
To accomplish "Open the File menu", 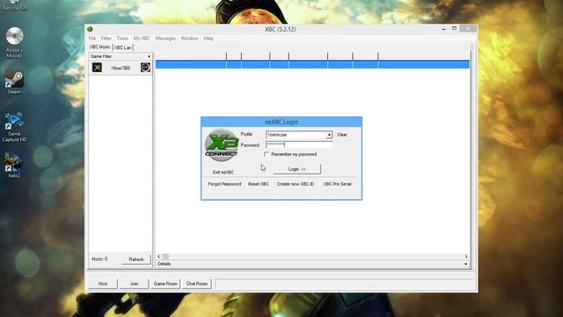I will 92,39.
